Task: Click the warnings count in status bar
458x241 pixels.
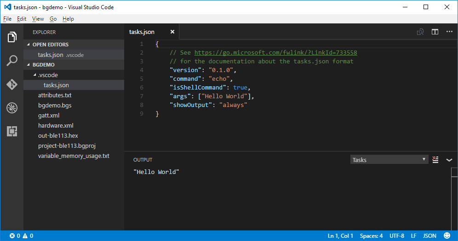Action: click(x=28, y=236)
